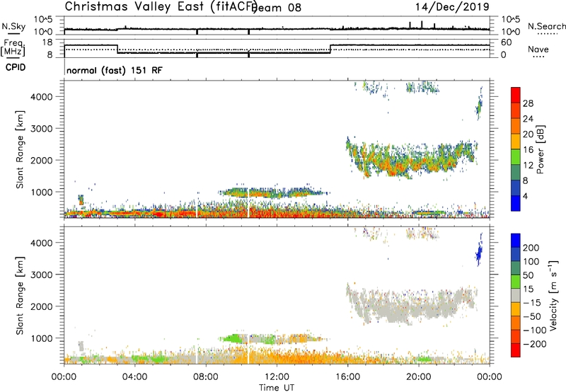Click the 'Power [dB]' colorbar label

click(540, 149)
